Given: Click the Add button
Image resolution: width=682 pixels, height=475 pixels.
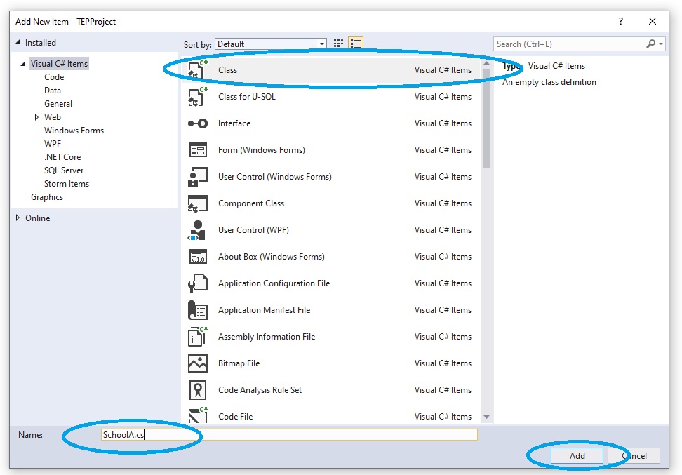Looking at the screenshot, I should [x=576, y=455].
